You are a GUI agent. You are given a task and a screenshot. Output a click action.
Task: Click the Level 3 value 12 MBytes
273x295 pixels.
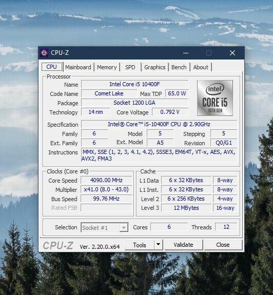click(186, 208)
